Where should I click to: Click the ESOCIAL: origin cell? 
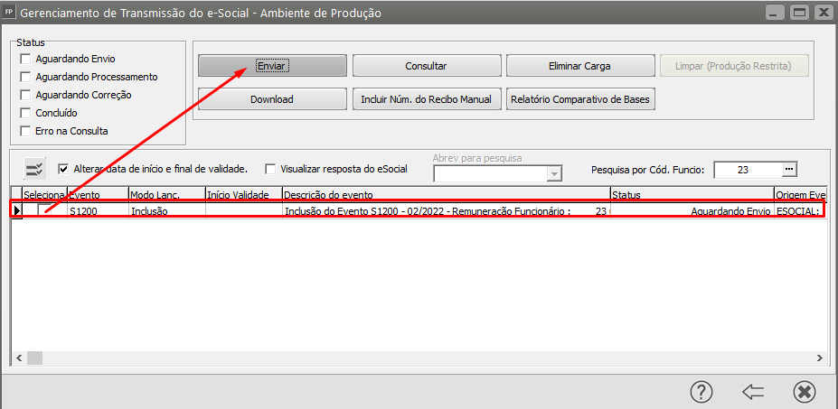coord(800,211)
